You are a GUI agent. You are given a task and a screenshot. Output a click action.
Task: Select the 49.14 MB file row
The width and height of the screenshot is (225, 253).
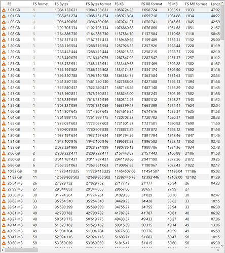(x=110, y=225)
